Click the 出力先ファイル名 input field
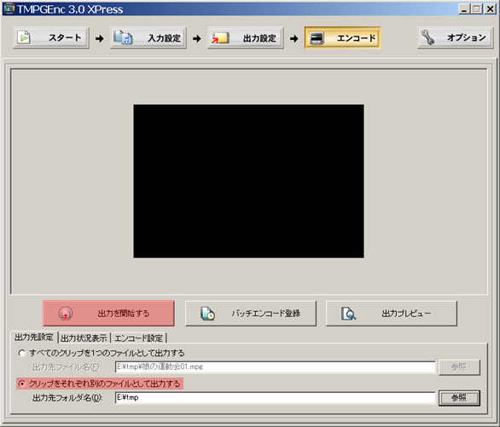 tap(276, 366)
